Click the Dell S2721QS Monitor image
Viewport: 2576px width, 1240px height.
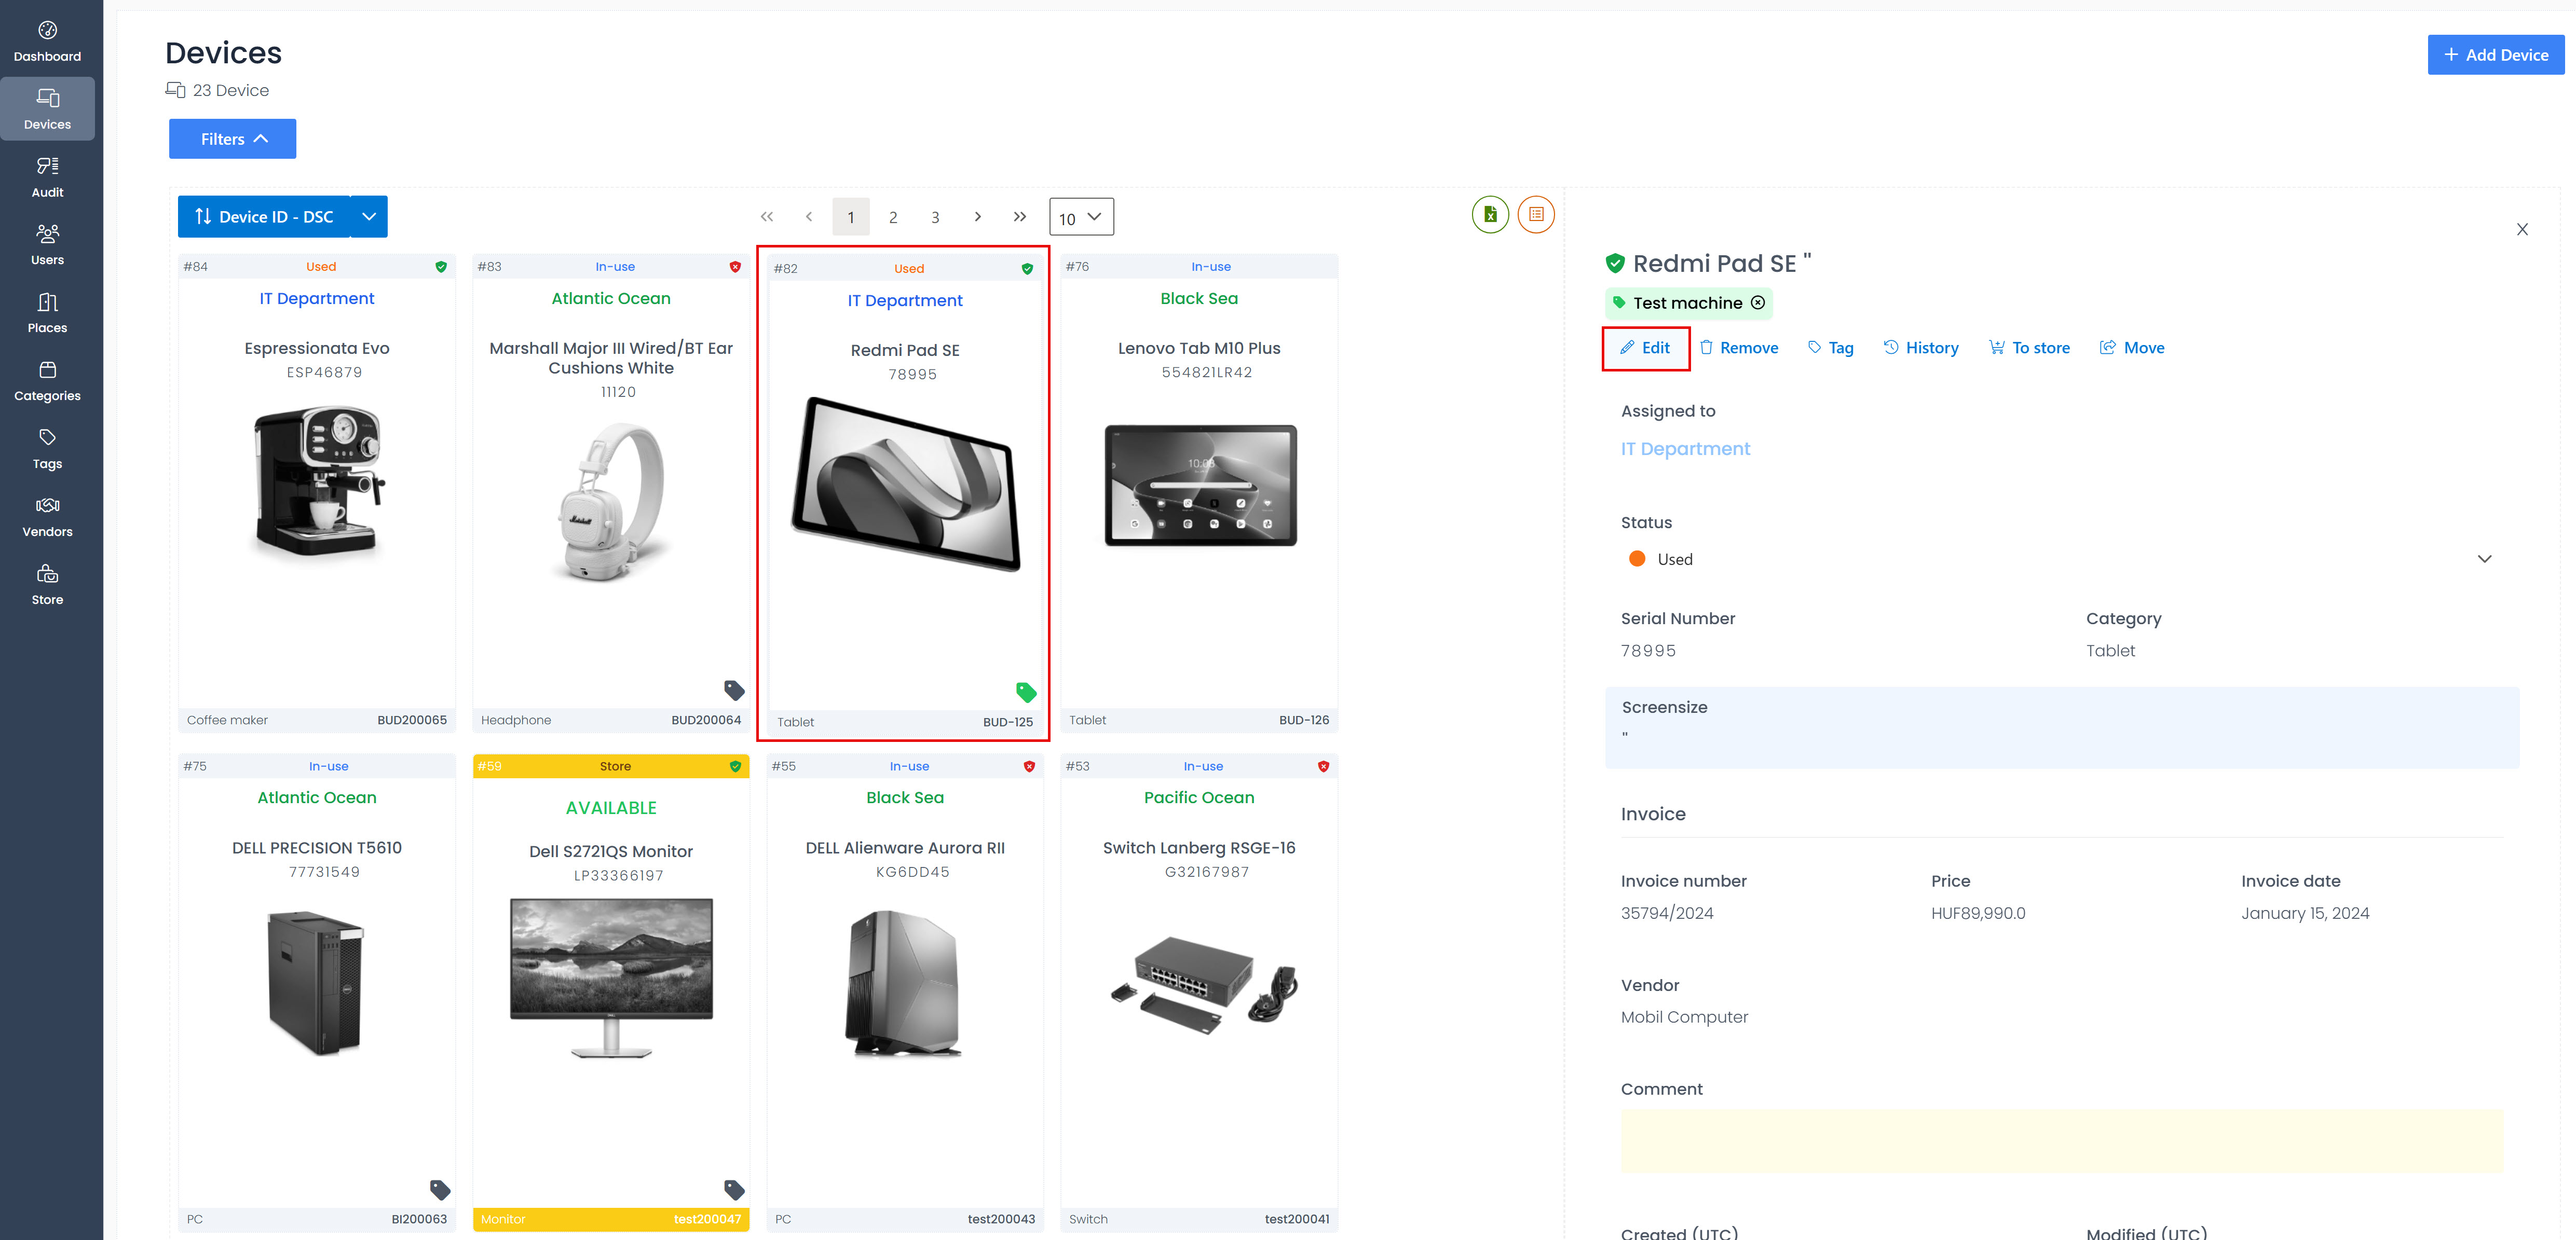pyautogui.click(x=611, y=977)
